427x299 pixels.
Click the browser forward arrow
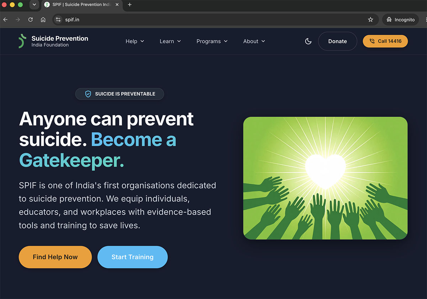click(18, 20)
